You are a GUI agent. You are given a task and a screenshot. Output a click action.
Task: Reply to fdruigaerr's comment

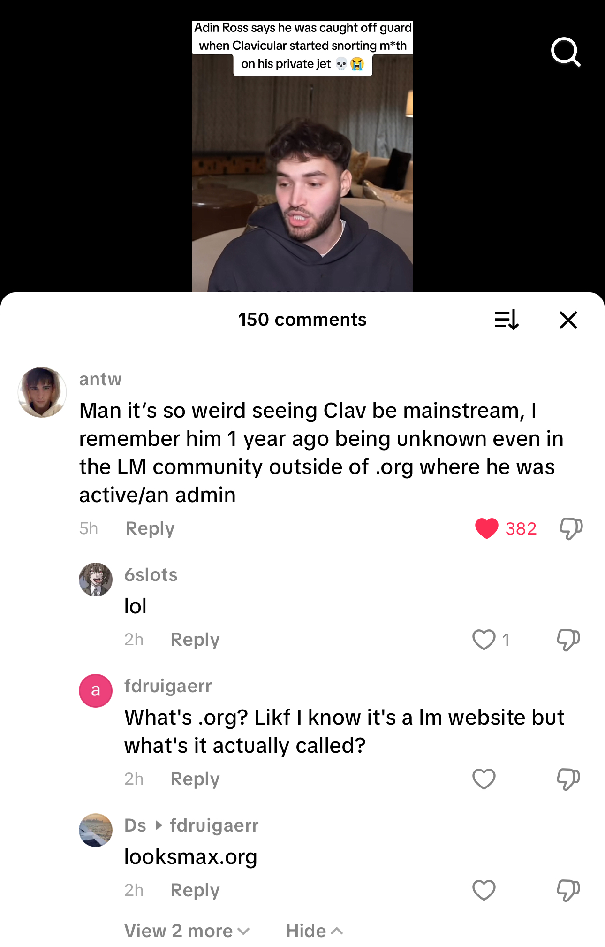pos(195,779)
